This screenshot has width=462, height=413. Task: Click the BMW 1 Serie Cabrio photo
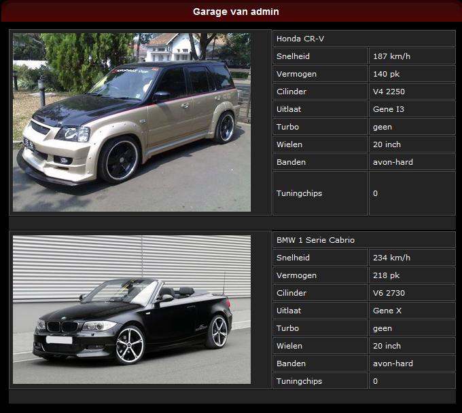132,309
